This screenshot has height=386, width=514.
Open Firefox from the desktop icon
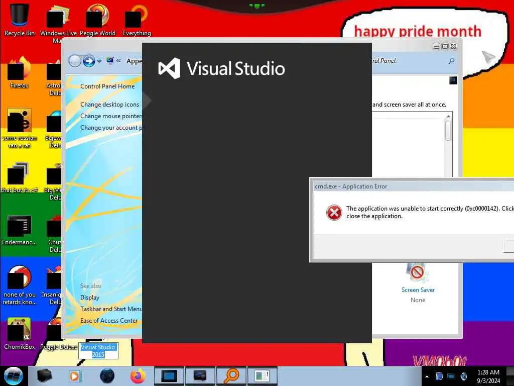(x=20, y=73)
